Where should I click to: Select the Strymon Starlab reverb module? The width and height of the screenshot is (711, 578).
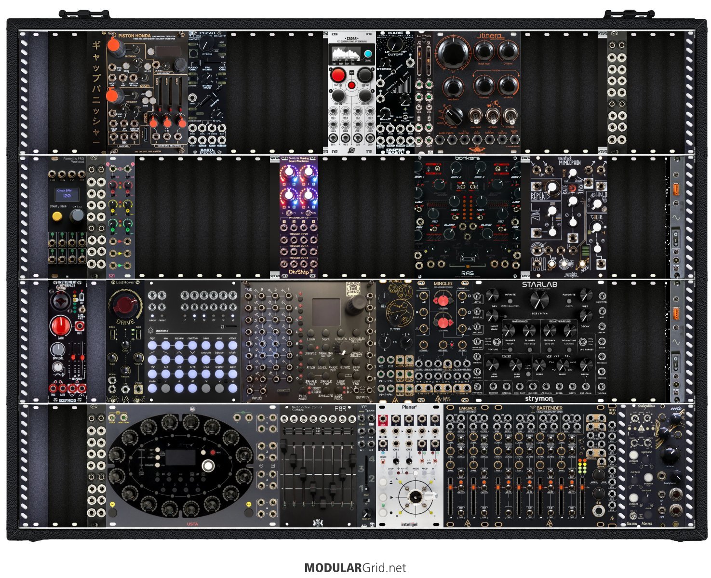click(540, 341)
